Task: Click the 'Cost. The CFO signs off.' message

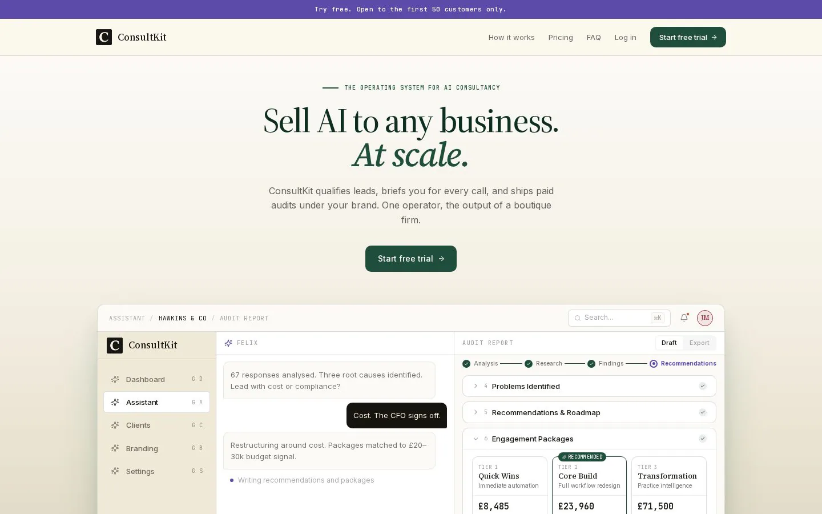Action: coord(397,415)
